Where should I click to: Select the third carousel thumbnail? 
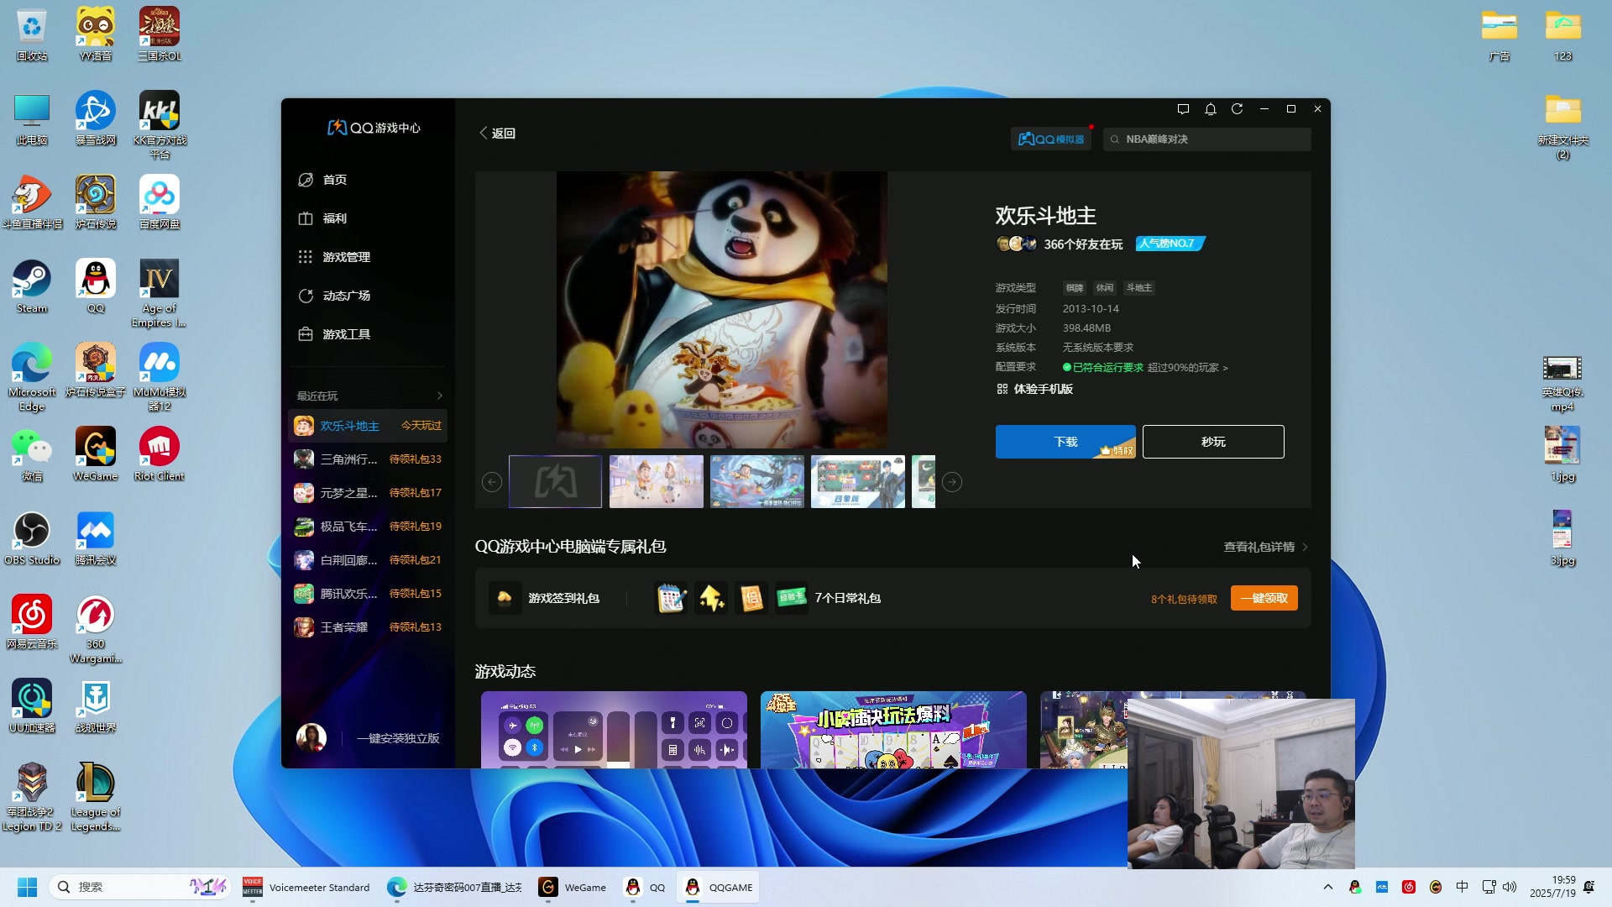click(x=757, y=482)
